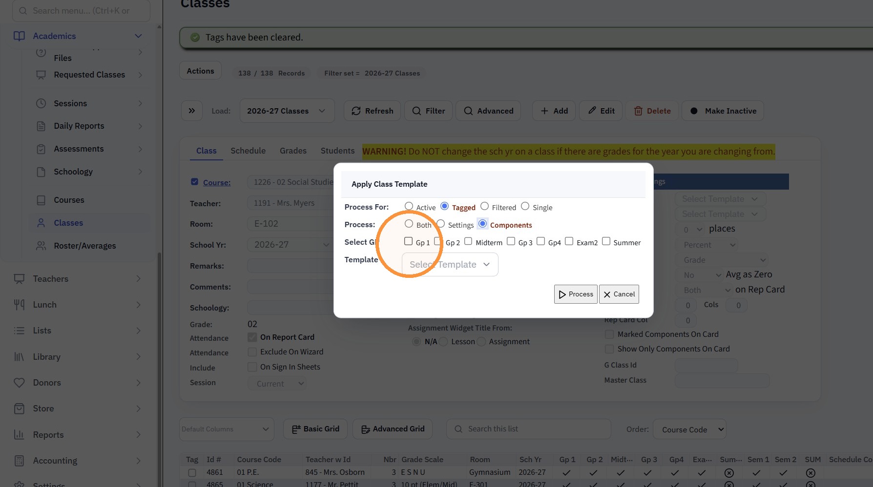This screenshot has width=873, height=487.
Task: Click the Requested Classes icon
Action: [41, 75]
